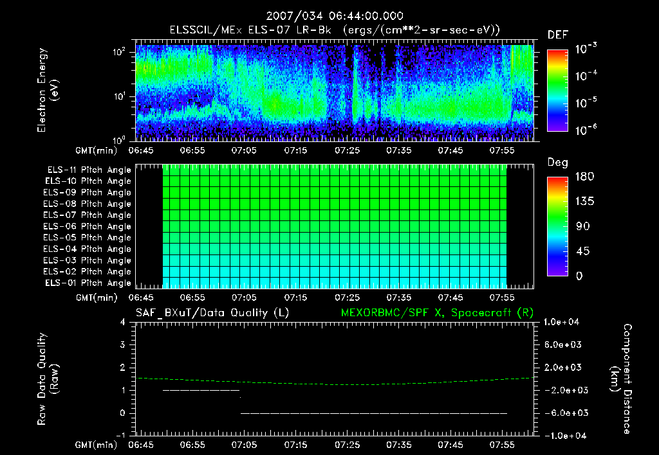The image size is (659, 455).
Task: Click the timestamp title 2007/034 06:44:00.000
Action: click(x=335, y=16)
